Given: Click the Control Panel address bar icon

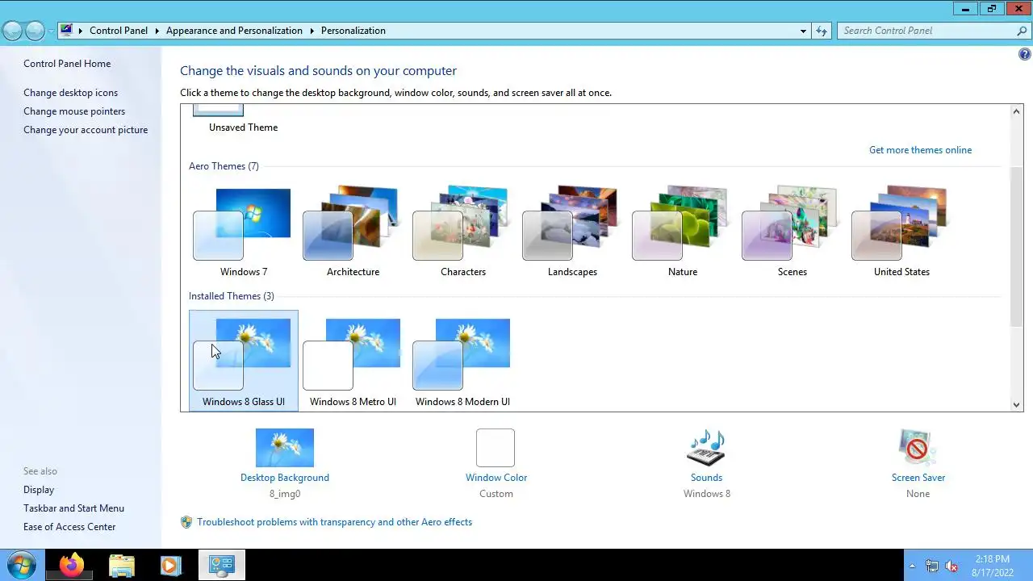Looking at the screenshot, I should pyautogui.click(x=66, y=31).
